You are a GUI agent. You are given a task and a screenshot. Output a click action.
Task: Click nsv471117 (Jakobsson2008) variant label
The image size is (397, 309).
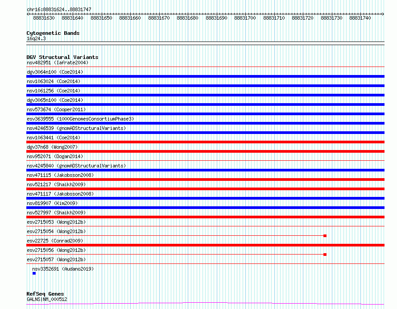tap(60, 194)
